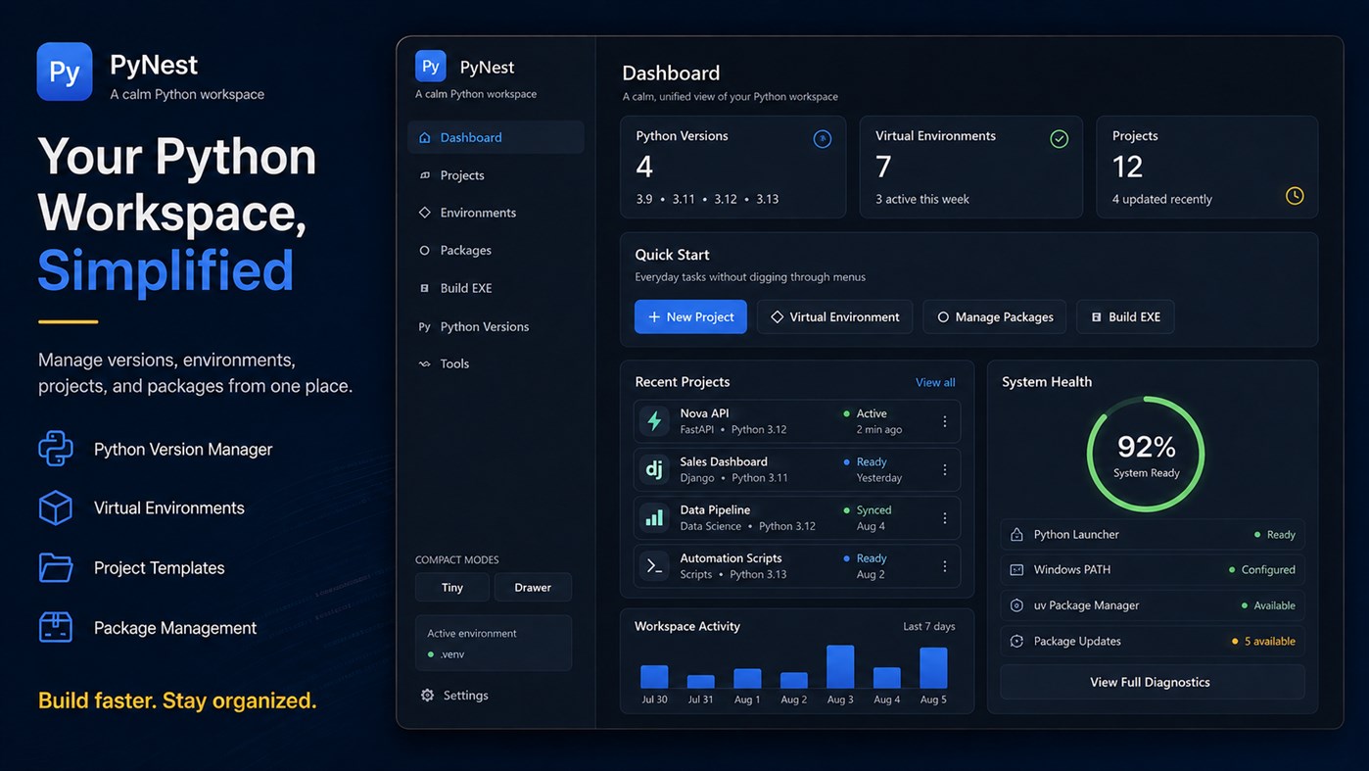1369x771 pixels.
Task: Click the Virtual Environment quick start button
Action: pyautogui.click(x=834, y=316)
